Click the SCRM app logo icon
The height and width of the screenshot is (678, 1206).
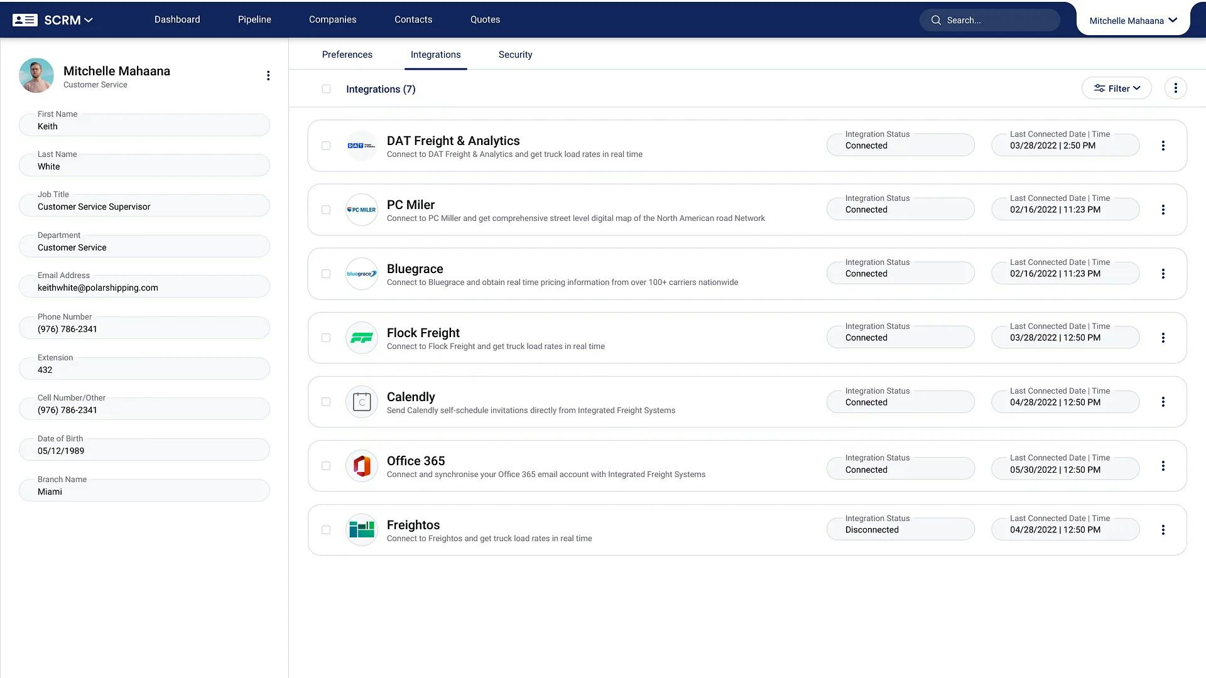tap(25, 19)
